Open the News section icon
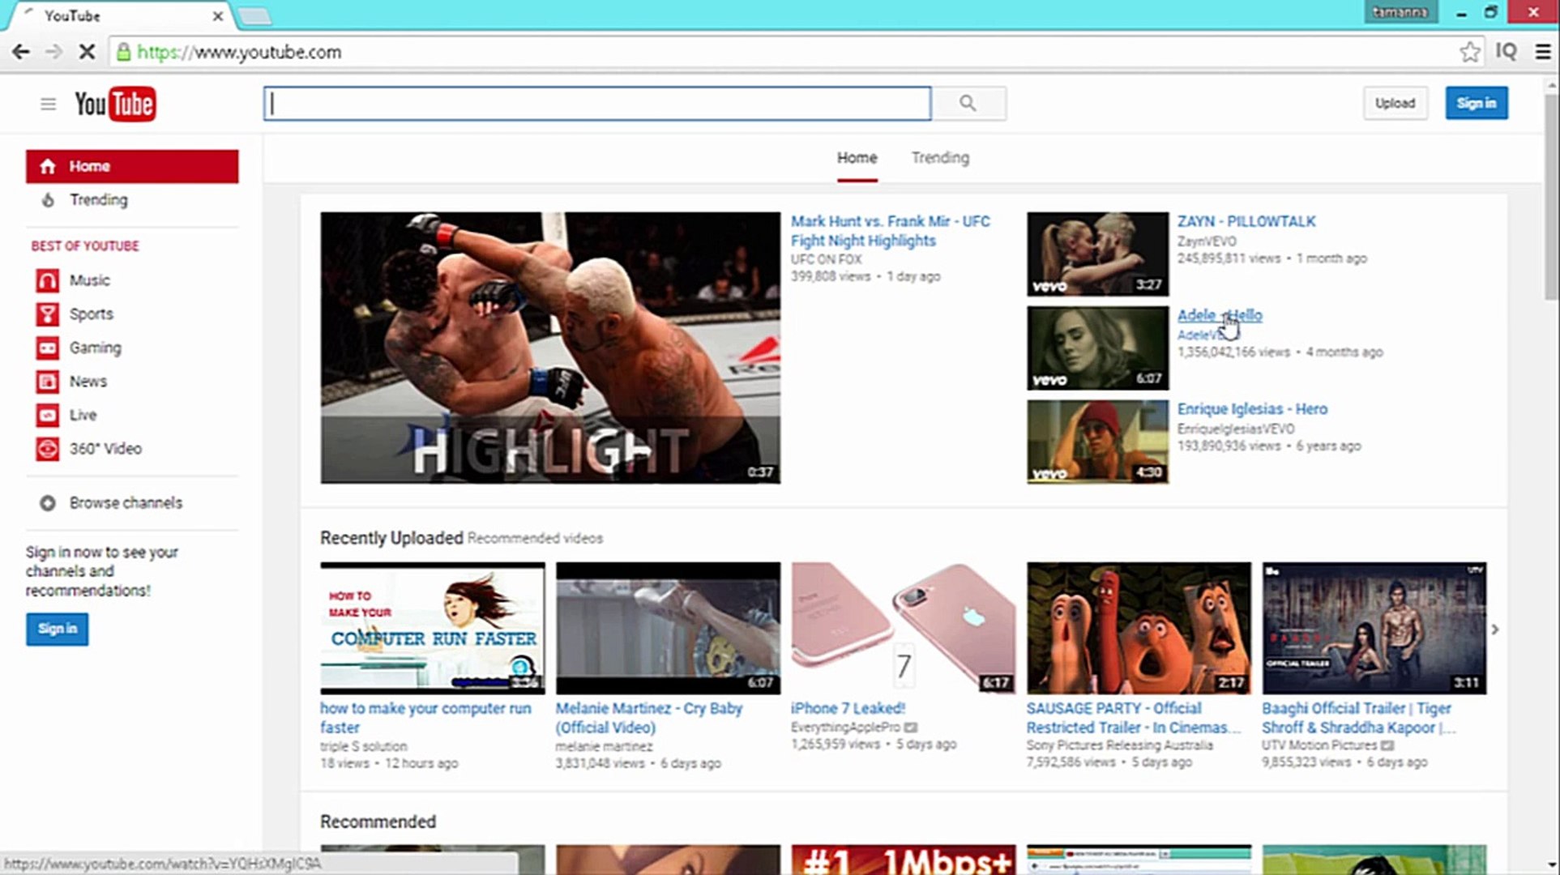Image resolution: width=1560 pixels, height=875 pixels. pos(47,381)
